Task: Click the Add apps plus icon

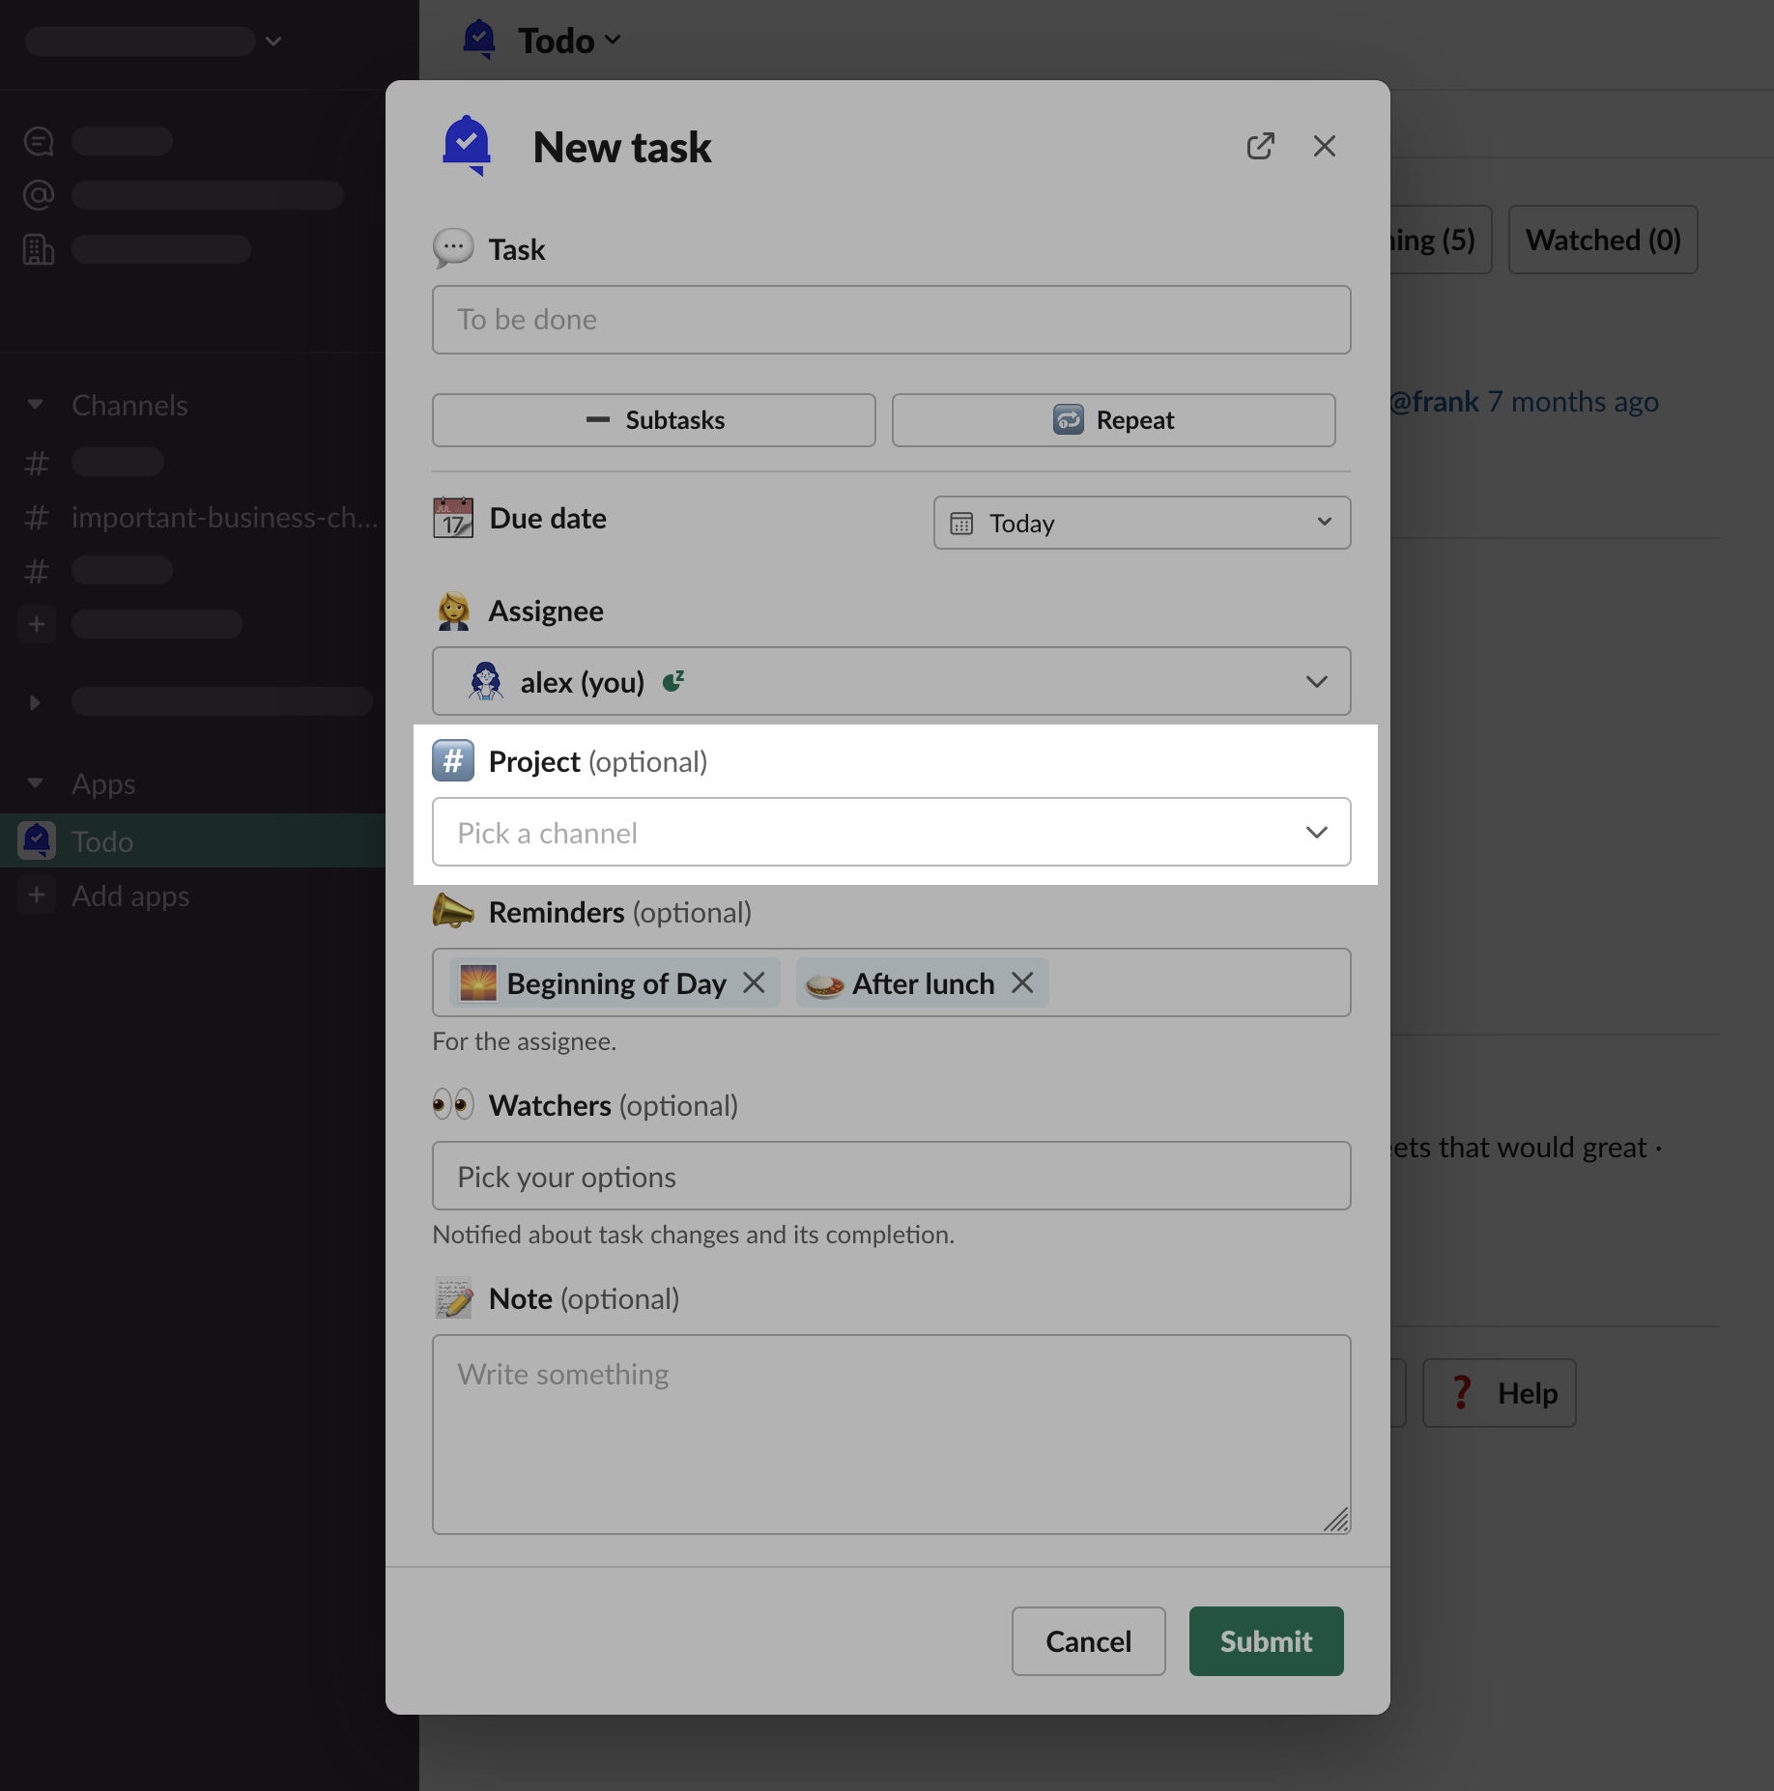Action: pyautogui.click(x=37, y=895)
